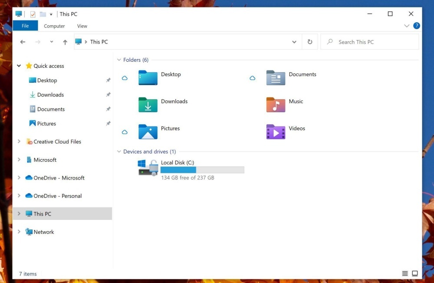Collapse the Folders (6) group
The height and width of the screenshot is (283, 434).
(119, 60)
